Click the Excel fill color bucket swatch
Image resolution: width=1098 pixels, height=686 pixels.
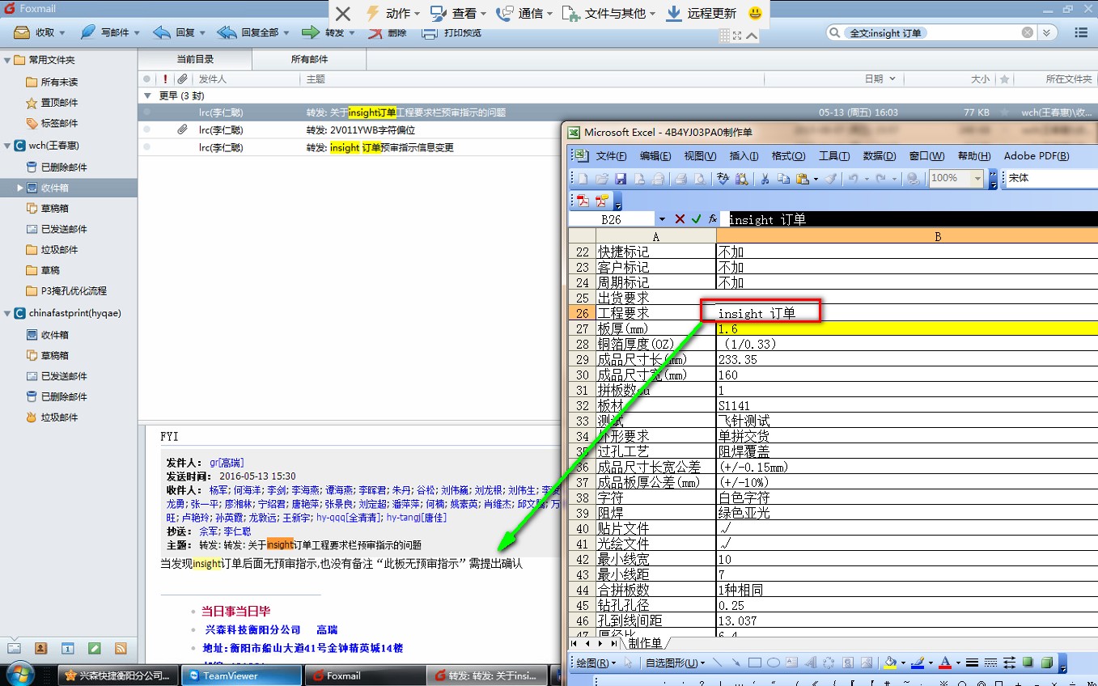(x=890, y=663)
